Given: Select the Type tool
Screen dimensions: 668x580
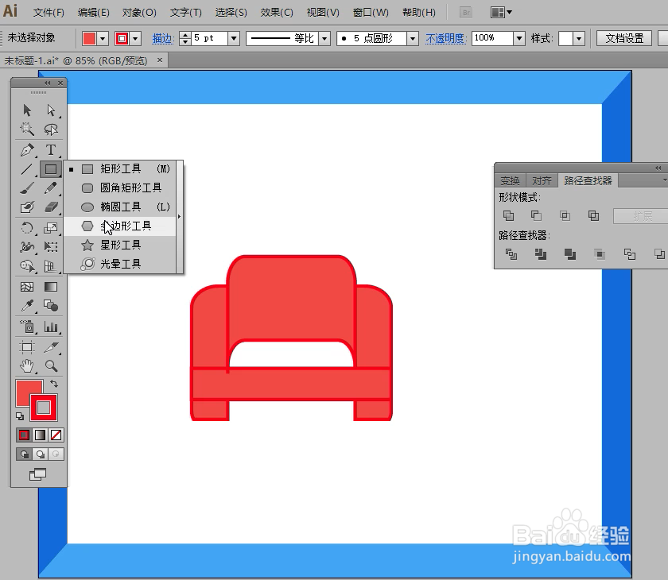Looking at the screenshot, I should [51, 149].
